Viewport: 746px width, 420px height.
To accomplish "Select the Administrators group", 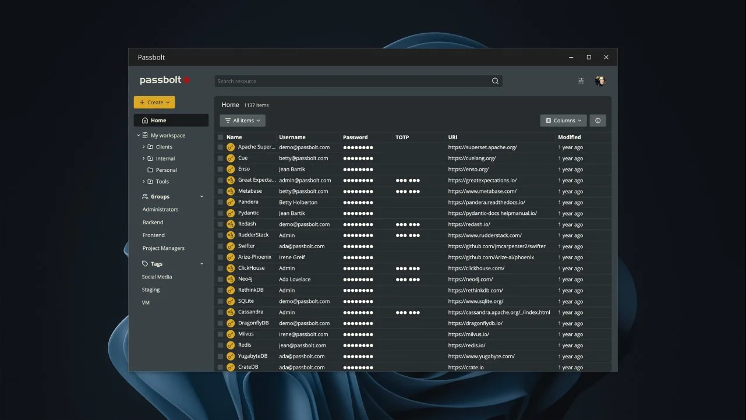I will click(x=161, y=210).
